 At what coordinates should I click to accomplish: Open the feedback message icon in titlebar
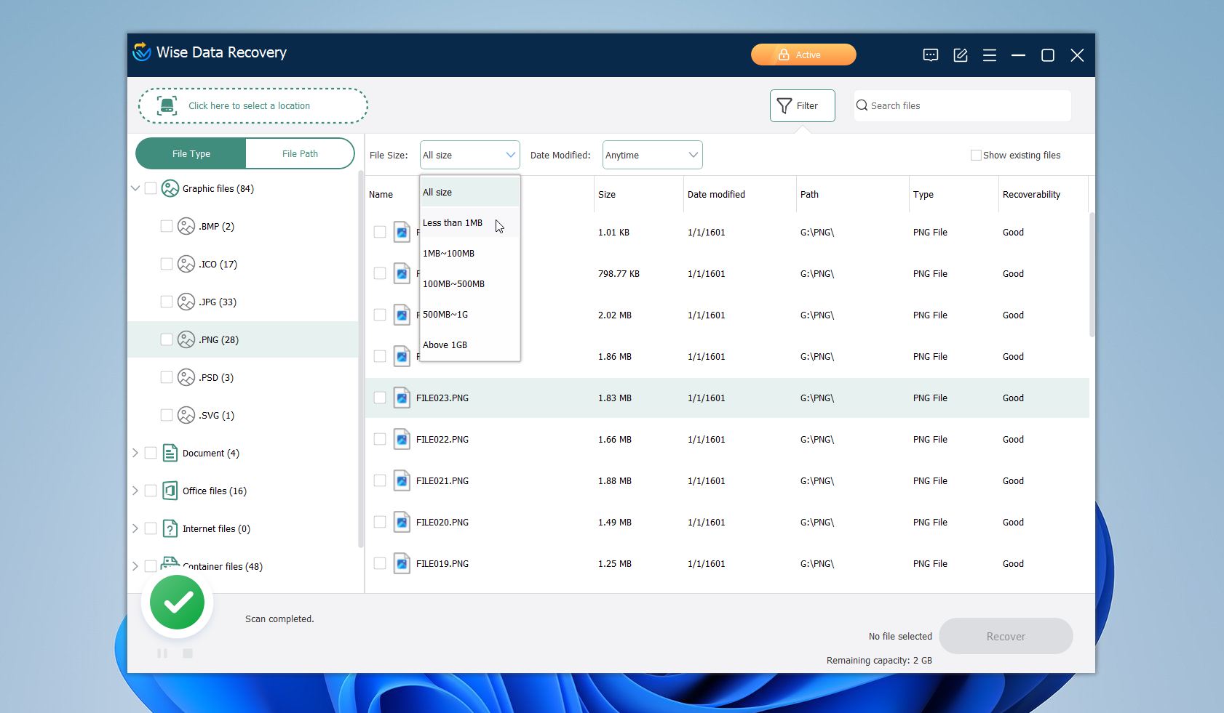931,55
